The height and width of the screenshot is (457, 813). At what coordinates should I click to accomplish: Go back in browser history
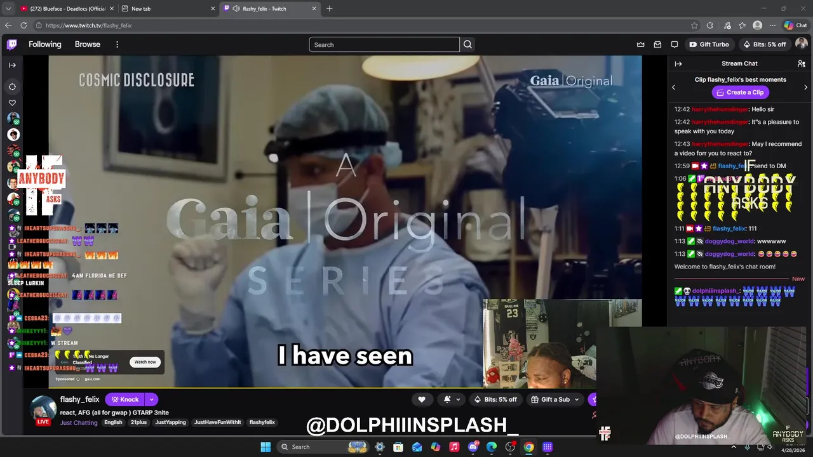pos(8,25)
